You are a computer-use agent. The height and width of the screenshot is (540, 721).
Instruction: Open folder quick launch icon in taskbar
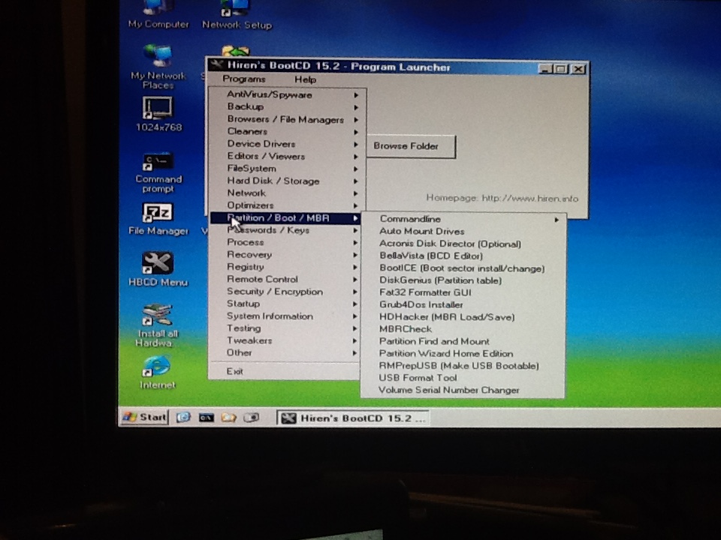click(228, 418)
